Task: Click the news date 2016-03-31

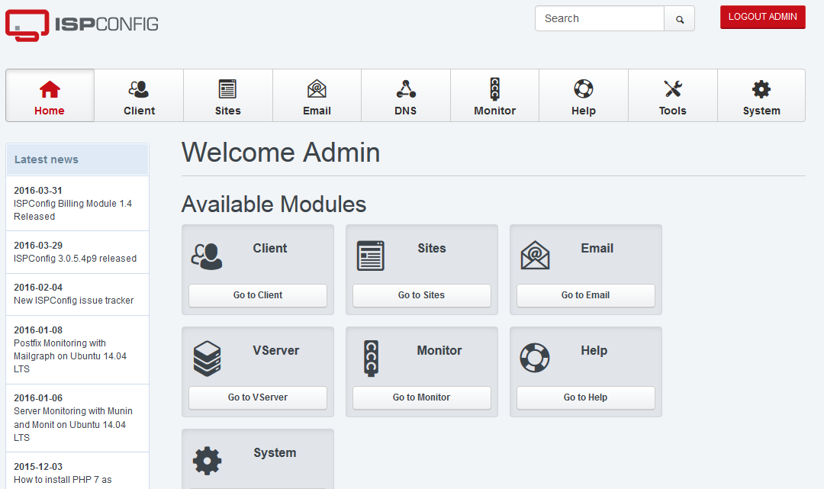Action: pyautogui.click(x=38, y=191)
